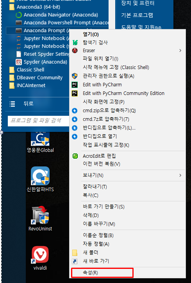Click the Anaconda Navigator green ring icon
This screenshot has height=283, width=191.
(x=19, y=15)
